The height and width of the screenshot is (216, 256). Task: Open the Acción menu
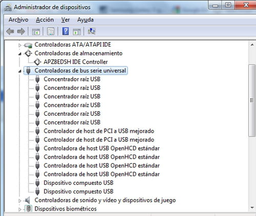[45, 19]
